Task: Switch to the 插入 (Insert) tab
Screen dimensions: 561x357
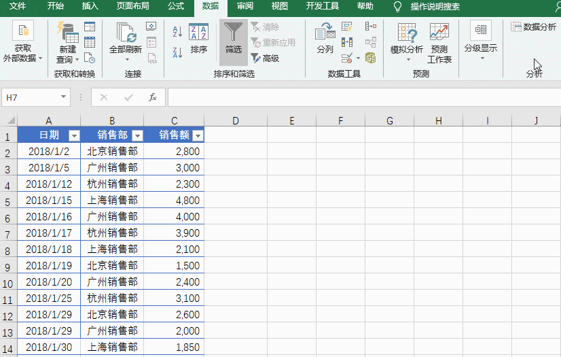Action: point(90,6)
